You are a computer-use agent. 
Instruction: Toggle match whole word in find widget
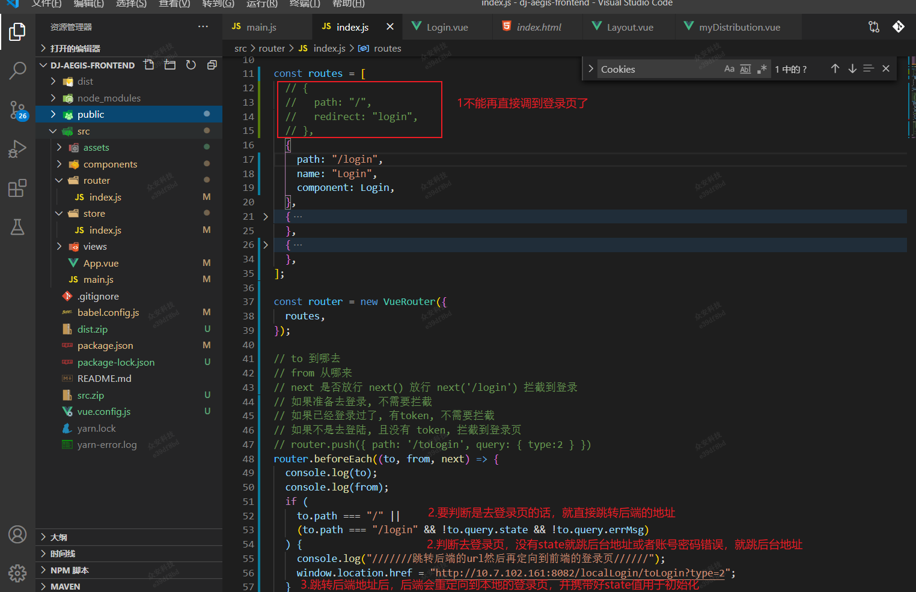click(x=745, y=69)
